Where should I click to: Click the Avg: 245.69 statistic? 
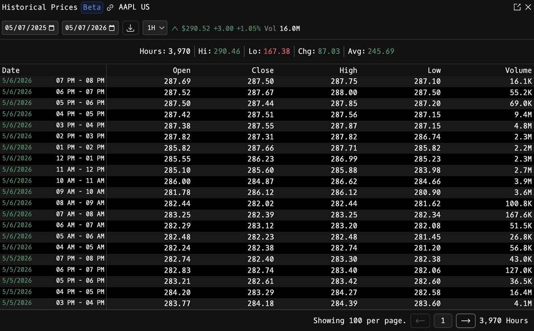[x=371, y=52]
